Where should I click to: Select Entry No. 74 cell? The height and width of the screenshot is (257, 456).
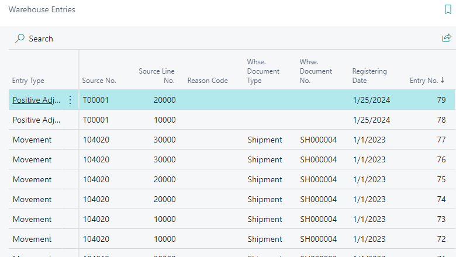click(x=441, y=199)
